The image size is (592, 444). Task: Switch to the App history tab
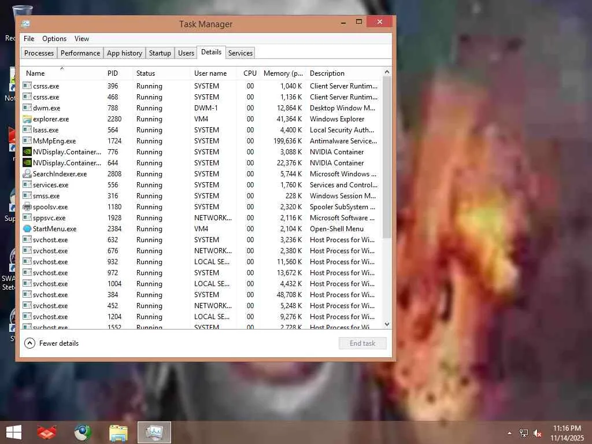pos(125,53)
